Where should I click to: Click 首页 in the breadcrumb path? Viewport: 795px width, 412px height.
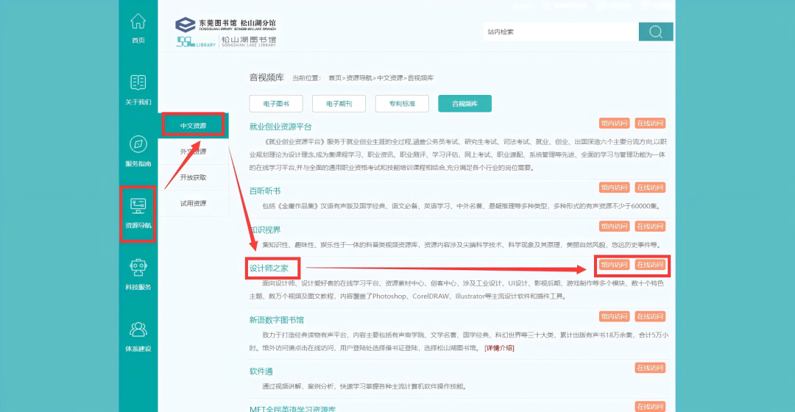335,78
